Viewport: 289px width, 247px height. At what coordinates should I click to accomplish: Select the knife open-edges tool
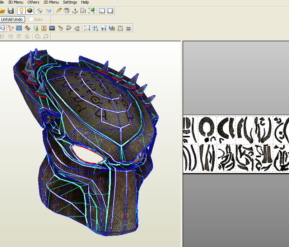(x=59, y=11)
